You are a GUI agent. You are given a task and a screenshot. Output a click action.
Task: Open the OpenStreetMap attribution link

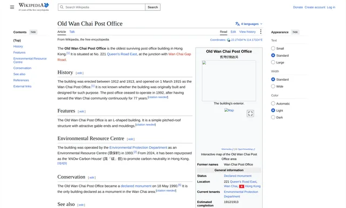(246, 149)
